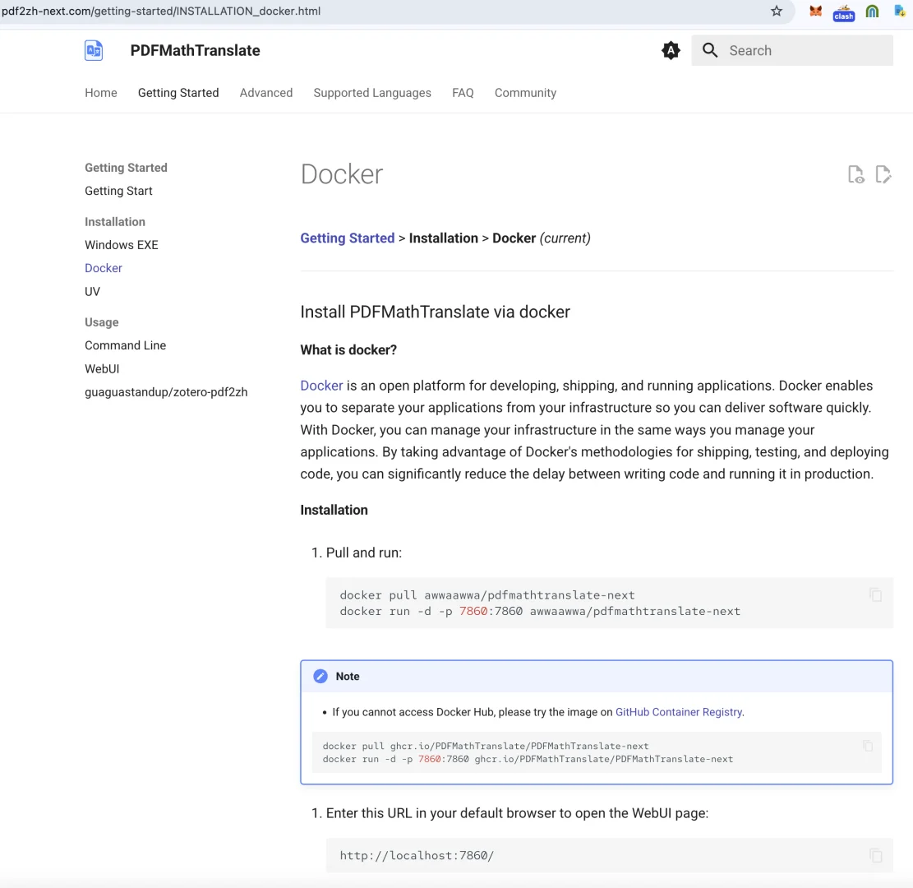Click 'http://localhost:7860/' code text
The image size is (913, 888).
tap(417, 855)
